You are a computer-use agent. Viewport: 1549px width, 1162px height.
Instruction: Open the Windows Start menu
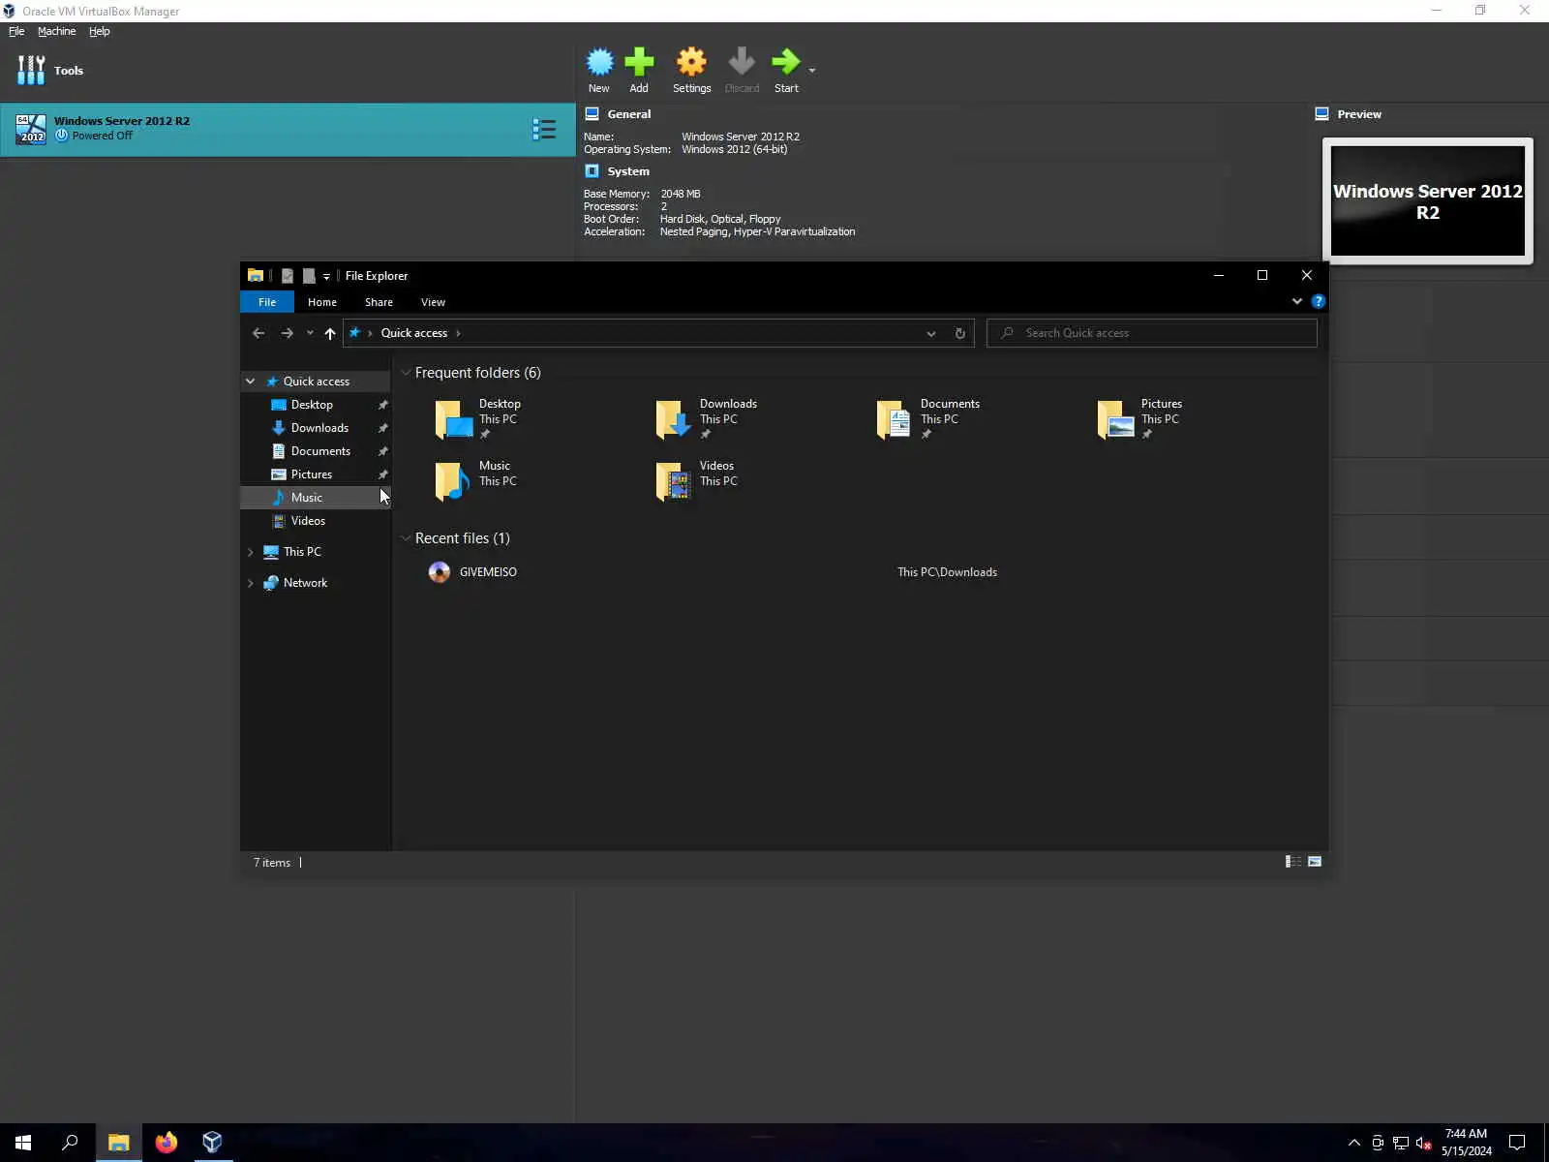[x=23, y=1143]
